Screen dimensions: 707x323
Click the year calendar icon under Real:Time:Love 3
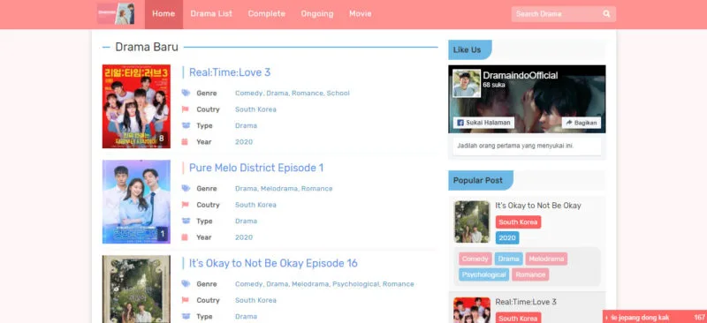coord(185,141)
